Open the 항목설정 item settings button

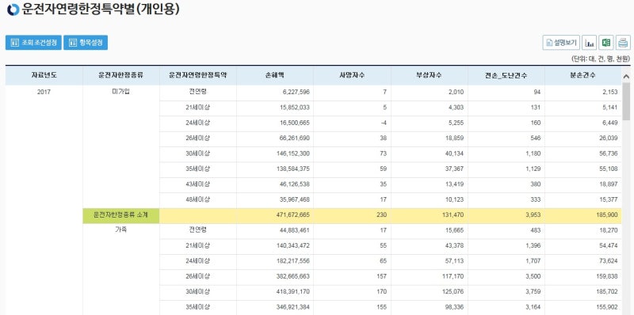[86, 43]
